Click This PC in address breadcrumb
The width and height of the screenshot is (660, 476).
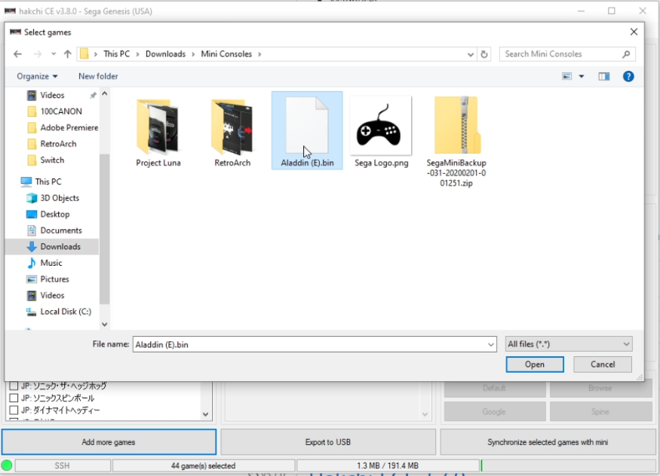(x=117, y=54)
